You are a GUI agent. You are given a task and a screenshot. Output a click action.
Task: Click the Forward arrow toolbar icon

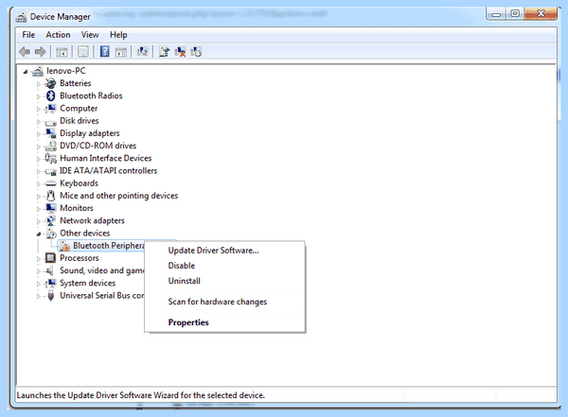coord(40,52)
